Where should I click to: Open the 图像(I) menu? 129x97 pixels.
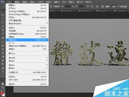[x=25, y=2]
